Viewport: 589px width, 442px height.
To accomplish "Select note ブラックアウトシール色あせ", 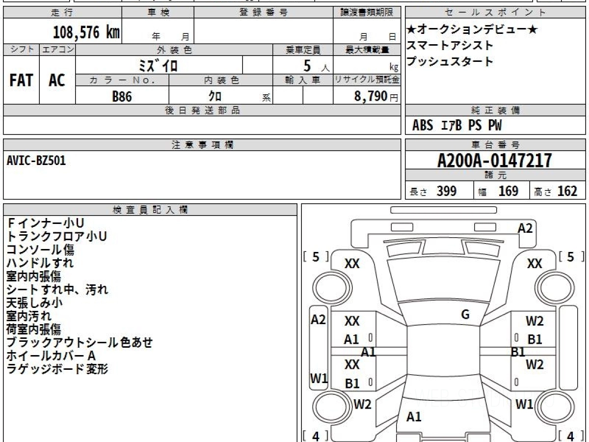I will [x=80, y=342].
